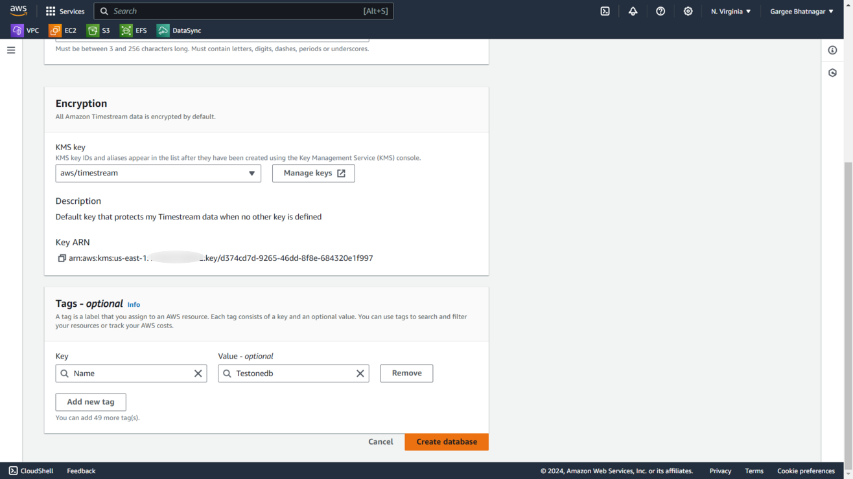Open the hexagon panel icon on right sidebar
853x479 pixels.
click(x=832, y=72)
